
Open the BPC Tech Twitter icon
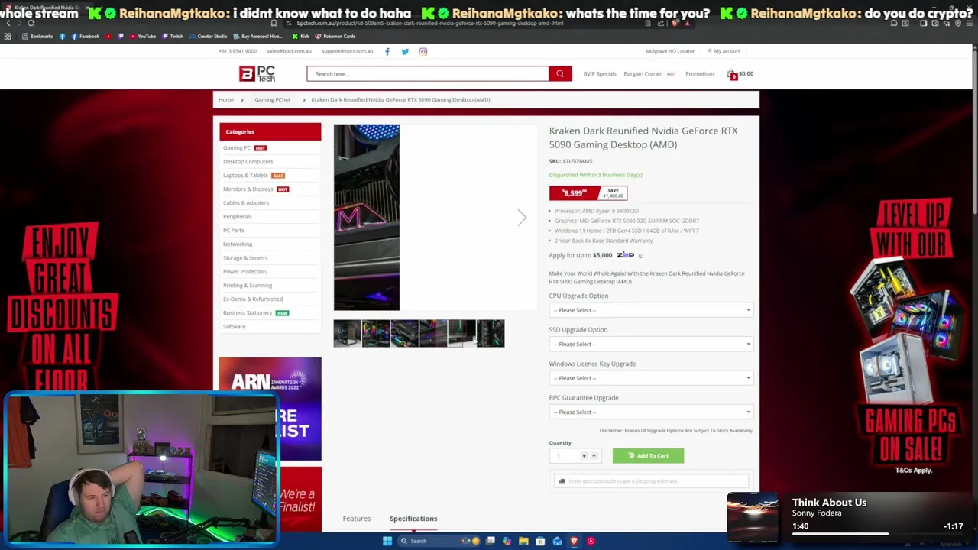tap(405, 51)
